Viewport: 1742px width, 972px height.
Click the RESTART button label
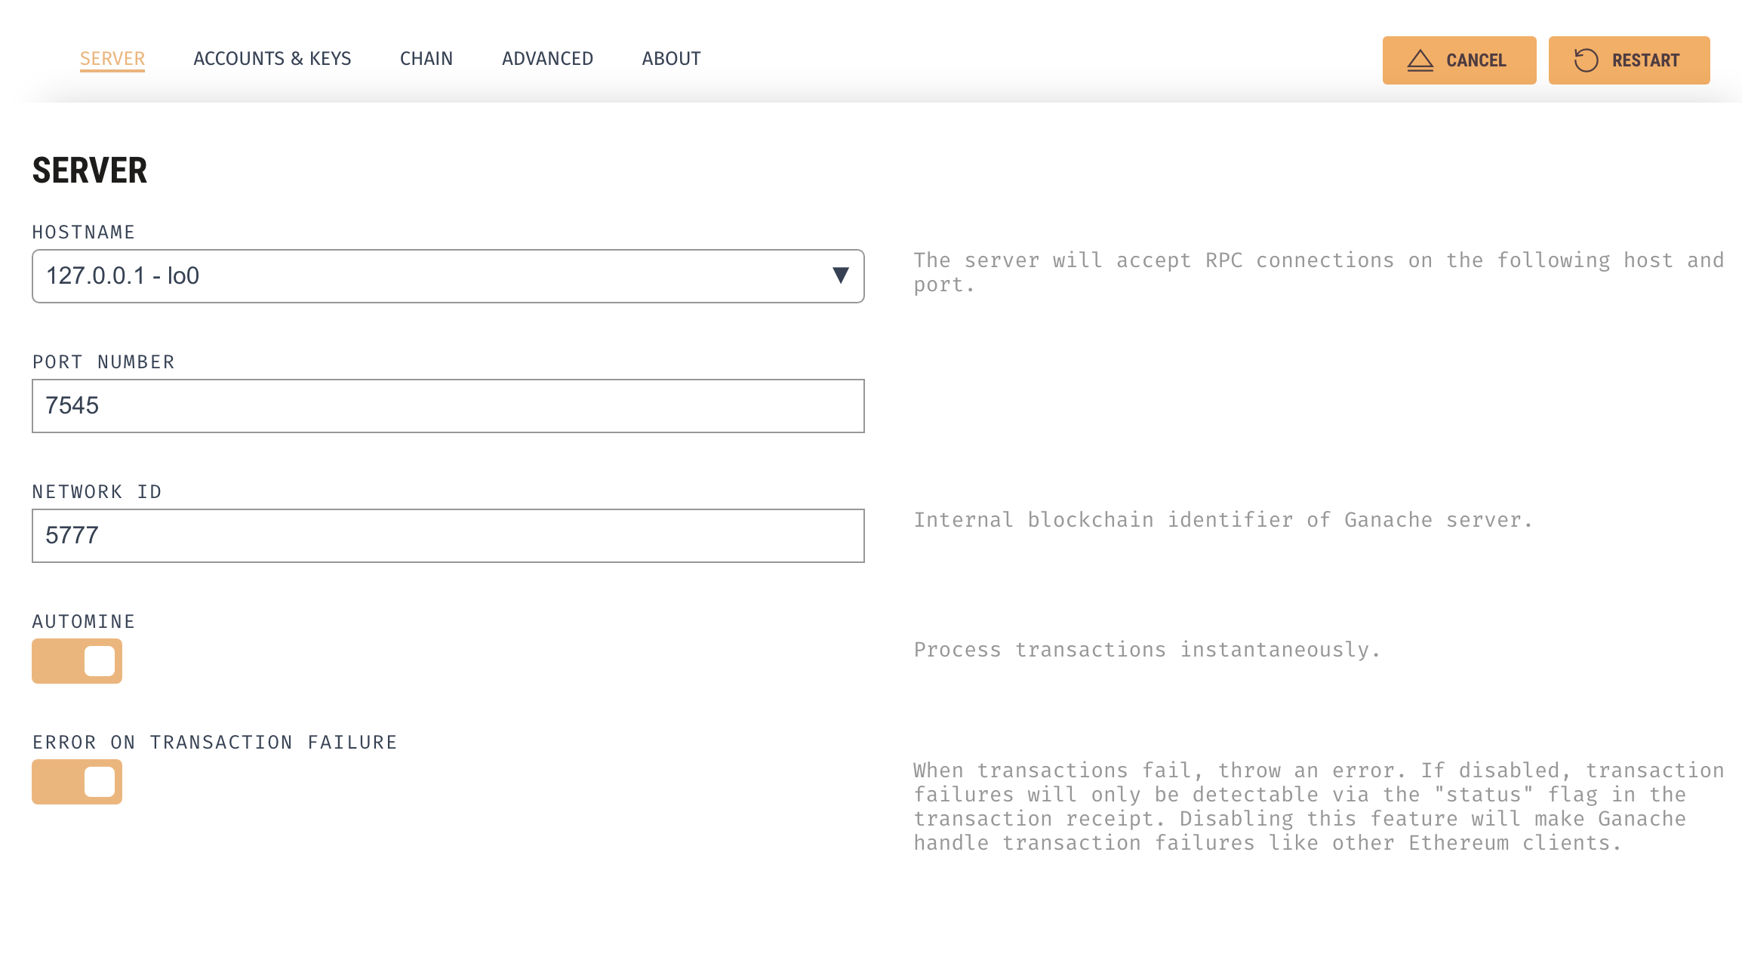(1645, 60)
